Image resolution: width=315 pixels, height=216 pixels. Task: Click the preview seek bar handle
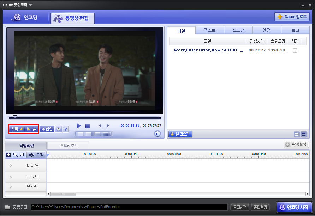[x=15, y=117]
